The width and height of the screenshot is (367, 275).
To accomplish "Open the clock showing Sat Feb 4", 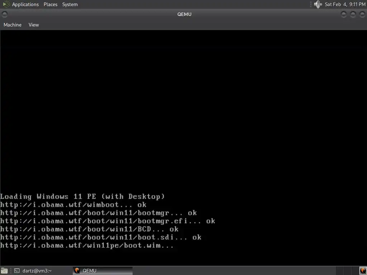I will pos(345,4).
